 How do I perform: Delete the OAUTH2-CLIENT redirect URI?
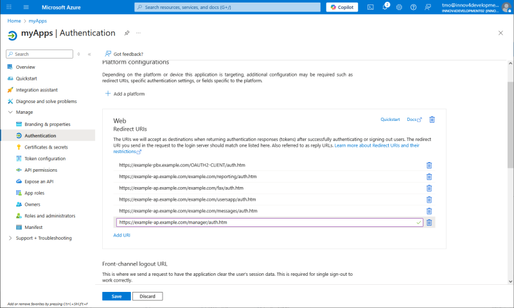(429, 165)
